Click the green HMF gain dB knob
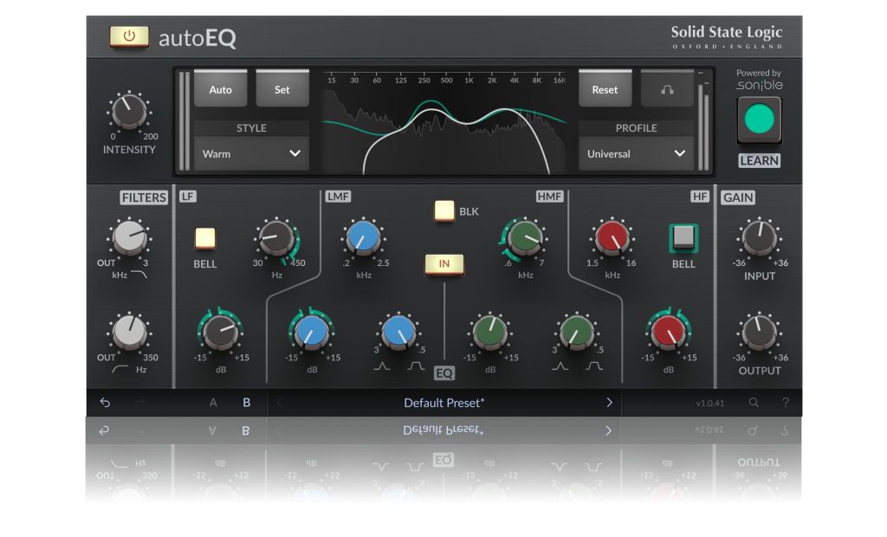This screenshot has height=537, width=887. pos(490,332)
